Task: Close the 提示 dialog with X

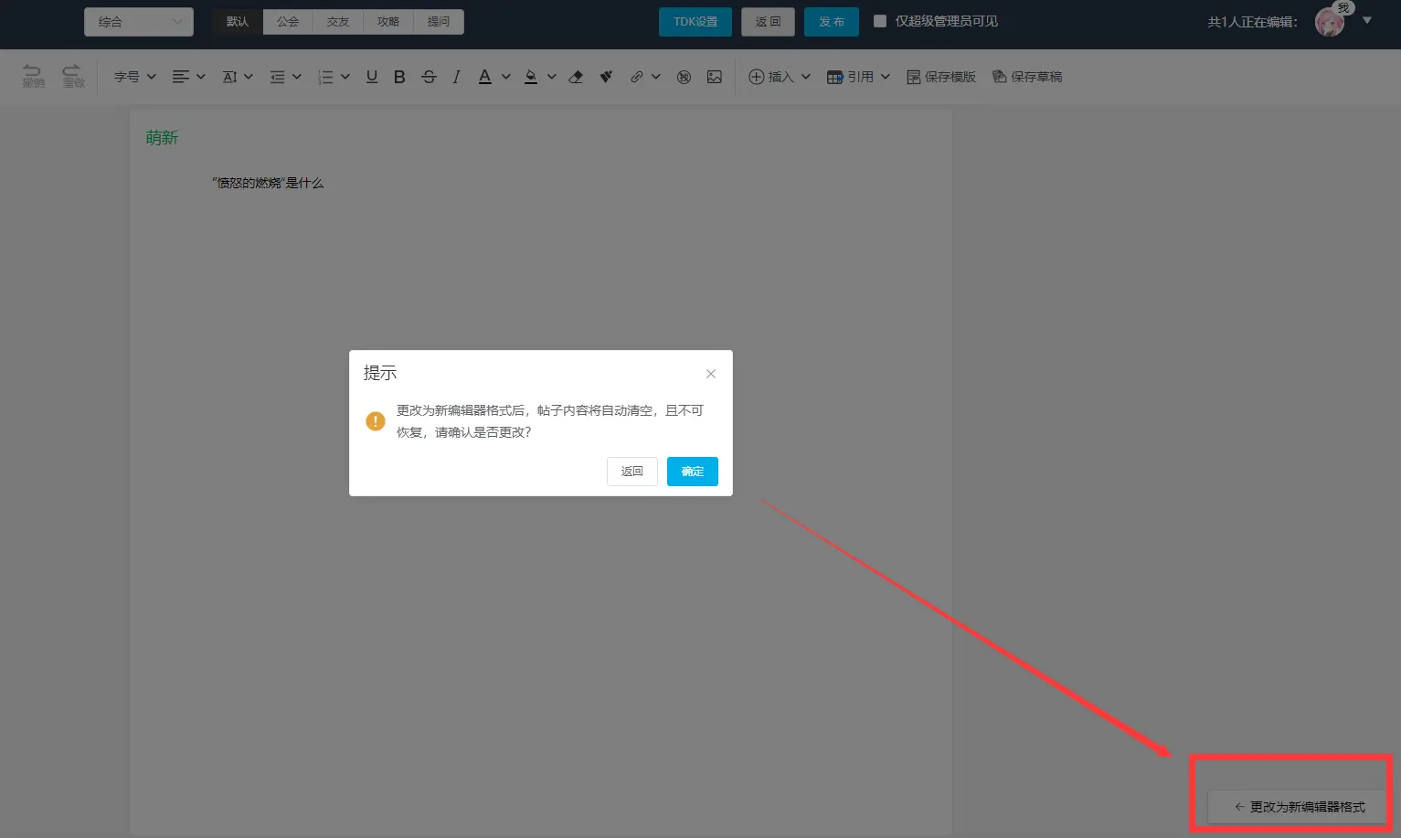Action: click(x=711, y=374)
